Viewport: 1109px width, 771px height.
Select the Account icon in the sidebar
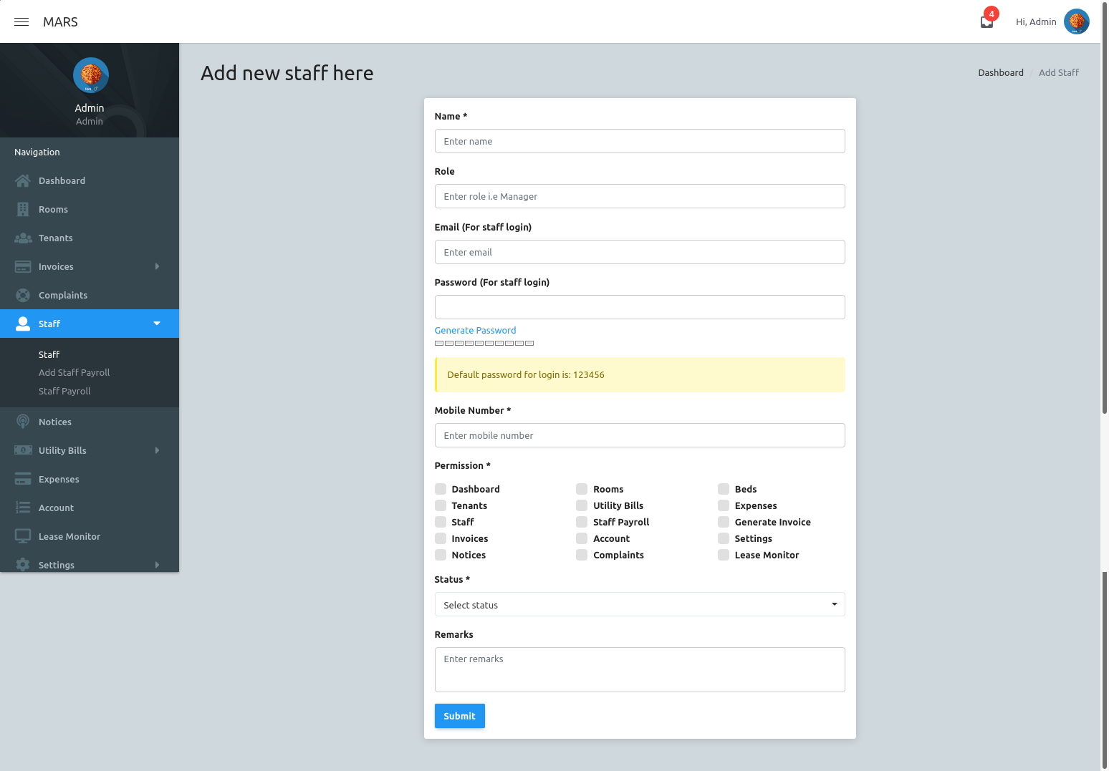pyautogui.click(x=22, y=508)
